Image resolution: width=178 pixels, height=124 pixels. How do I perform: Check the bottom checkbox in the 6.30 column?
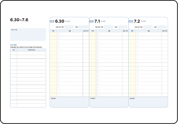[59, 95]
